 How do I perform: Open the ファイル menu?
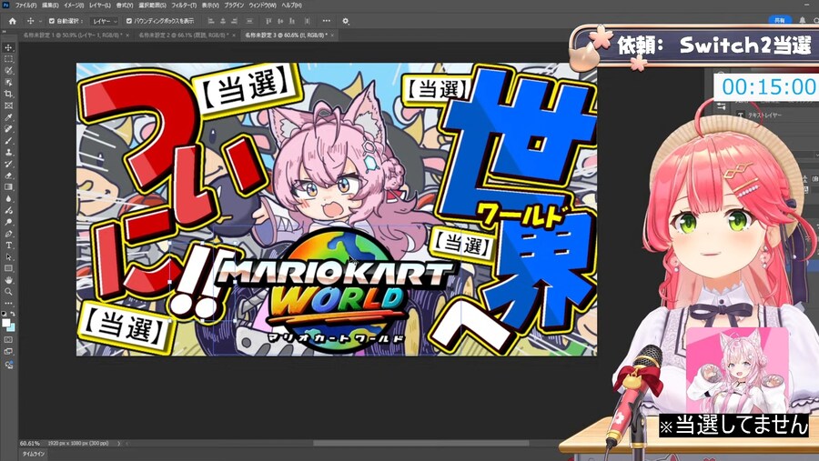tap(25, 5)
